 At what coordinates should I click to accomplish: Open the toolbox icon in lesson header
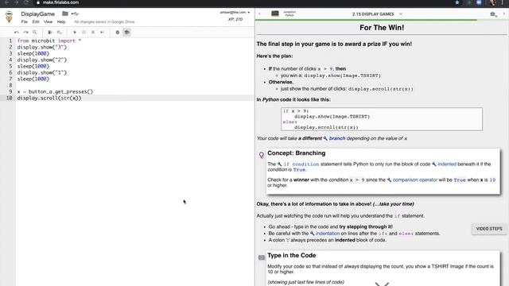click(x=493, y=14)
